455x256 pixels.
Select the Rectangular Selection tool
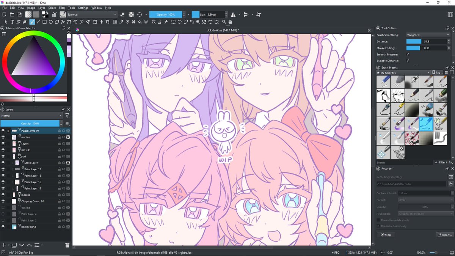[173, 22]
